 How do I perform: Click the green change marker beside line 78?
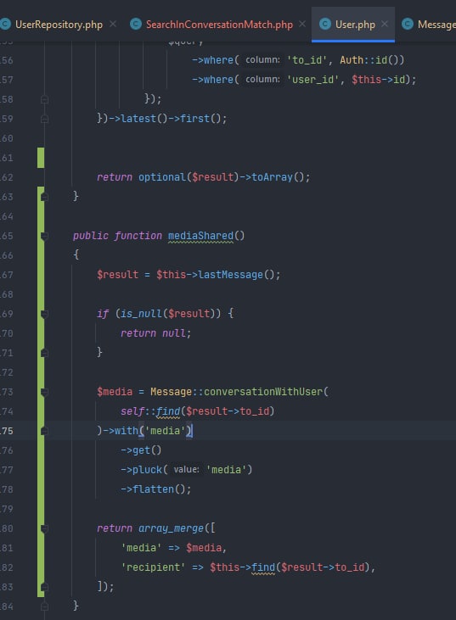click(41, 489)
